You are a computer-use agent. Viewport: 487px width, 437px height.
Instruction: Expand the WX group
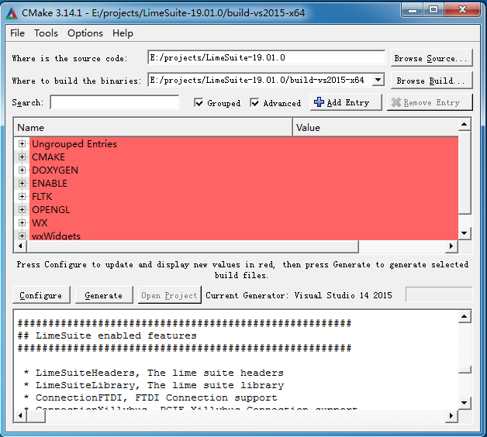[x=22, y=223]
